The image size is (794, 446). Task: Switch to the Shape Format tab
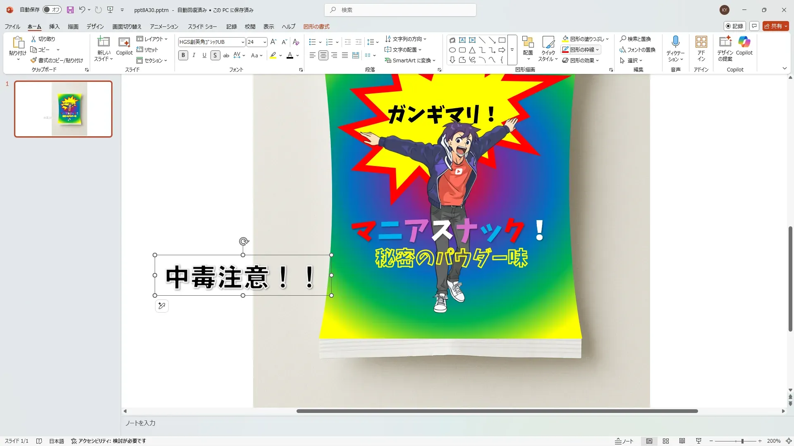point(316,26)
